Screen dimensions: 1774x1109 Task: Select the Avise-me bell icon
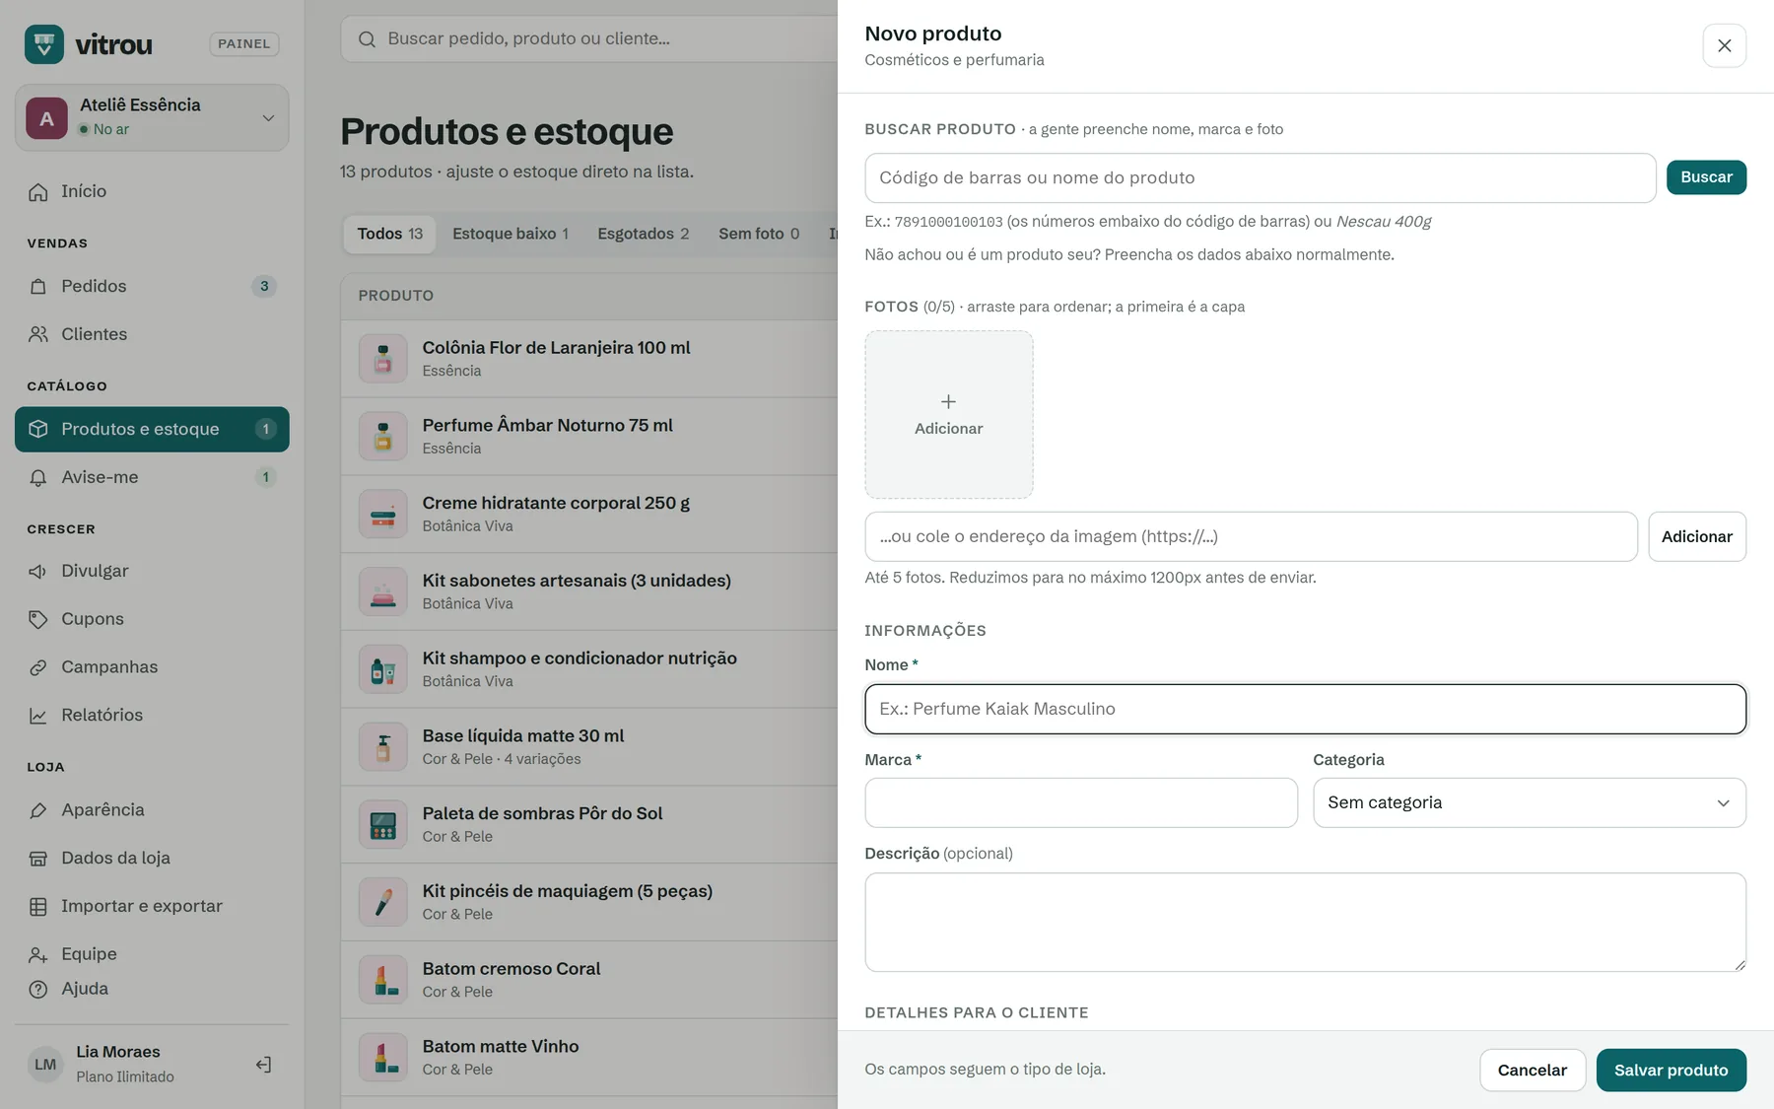(38, 478)
